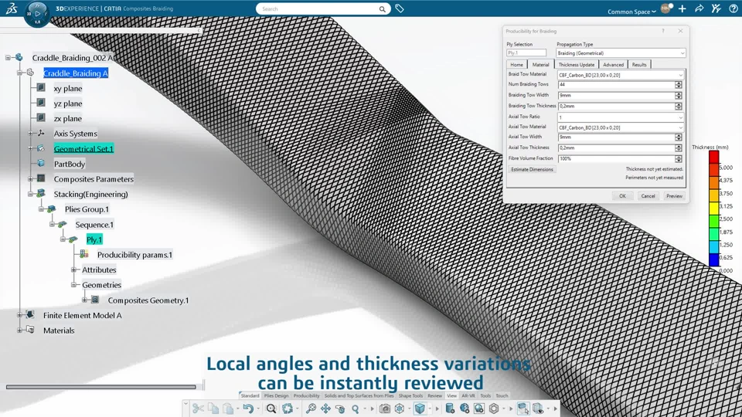Click the tag icon beside search bar

coord(400,8)
